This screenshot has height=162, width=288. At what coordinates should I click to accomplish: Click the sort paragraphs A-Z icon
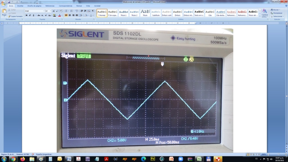pos(89,11)
